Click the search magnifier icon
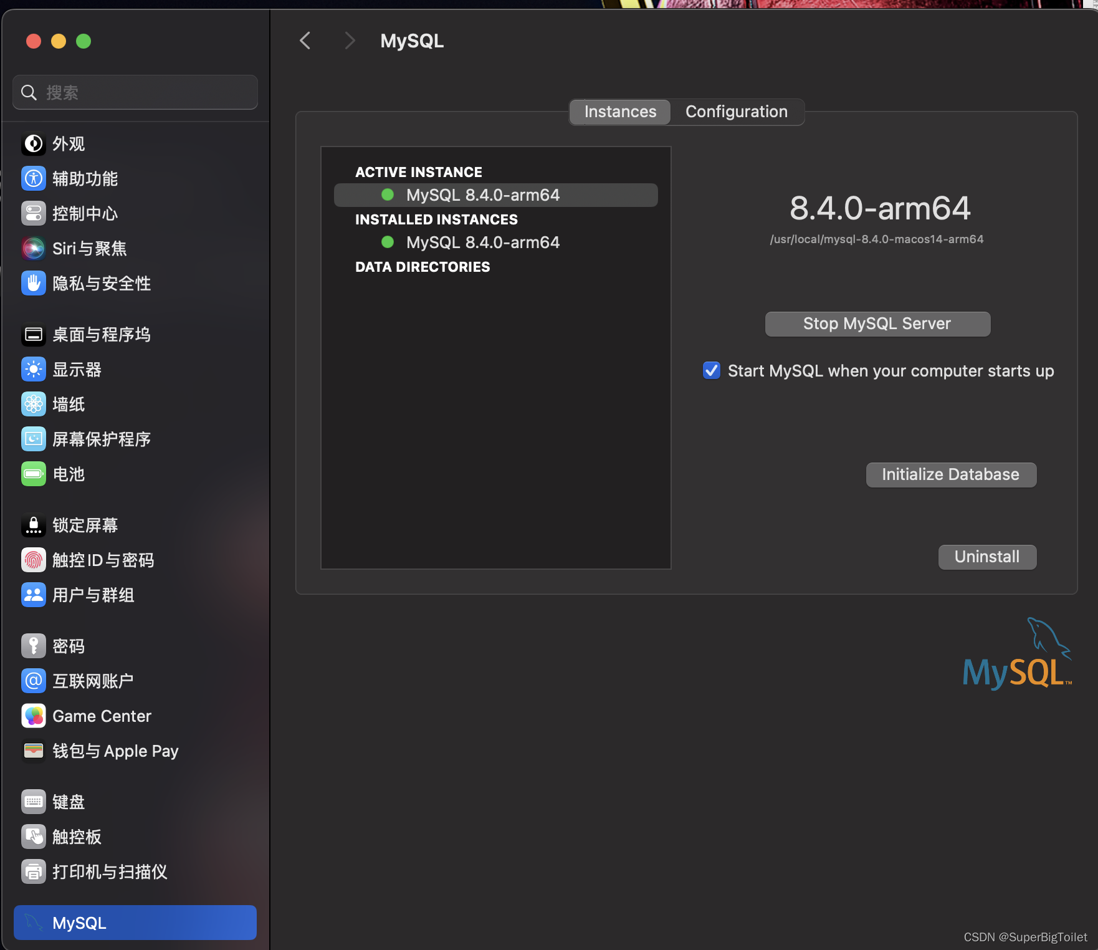The image size is (1098, 950). point(29,93)
